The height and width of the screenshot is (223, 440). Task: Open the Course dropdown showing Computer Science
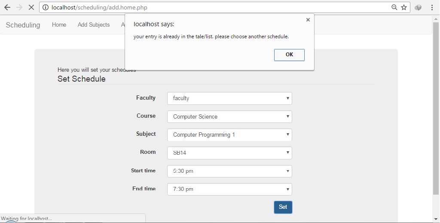(x=229, y=117)
